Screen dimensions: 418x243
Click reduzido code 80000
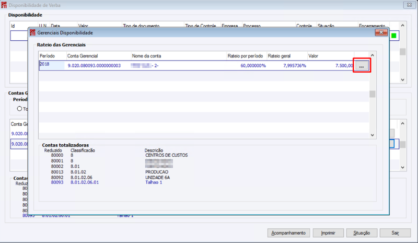pos(57,155)
